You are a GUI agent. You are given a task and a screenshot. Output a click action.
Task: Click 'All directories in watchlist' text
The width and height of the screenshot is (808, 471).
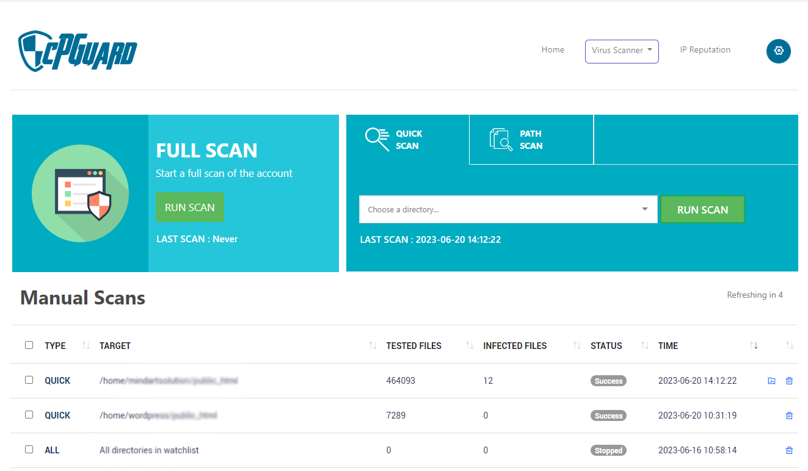point(149,450)
